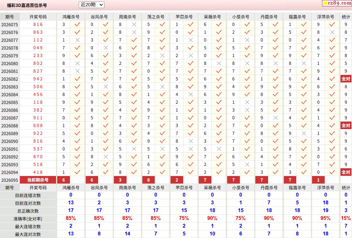Click the cross mark for 采薇杀号 in row 2026091
Screen dimensions: 352x238
[x=219, y=149]
